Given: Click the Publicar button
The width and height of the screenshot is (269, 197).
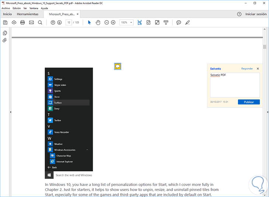Looking at the screenshot, I should tap(249, 102).
